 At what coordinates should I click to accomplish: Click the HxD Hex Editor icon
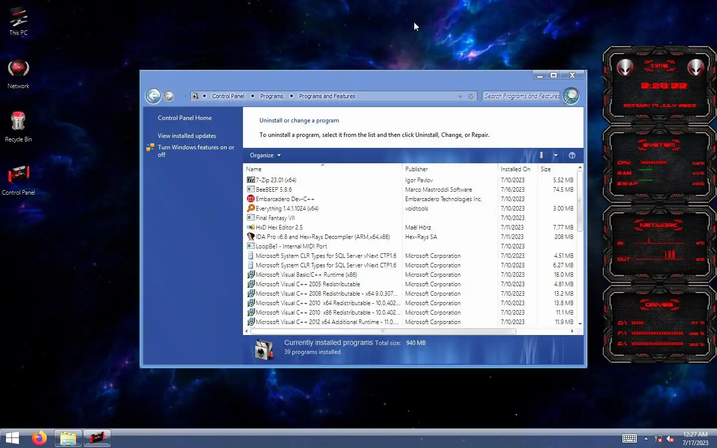point(251,227)
